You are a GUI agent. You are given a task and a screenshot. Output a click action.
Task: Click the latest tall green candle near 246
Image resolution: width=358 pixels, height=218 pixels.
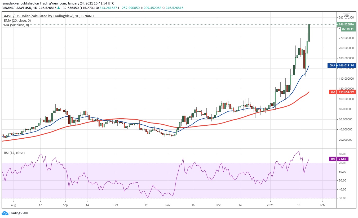309,33
